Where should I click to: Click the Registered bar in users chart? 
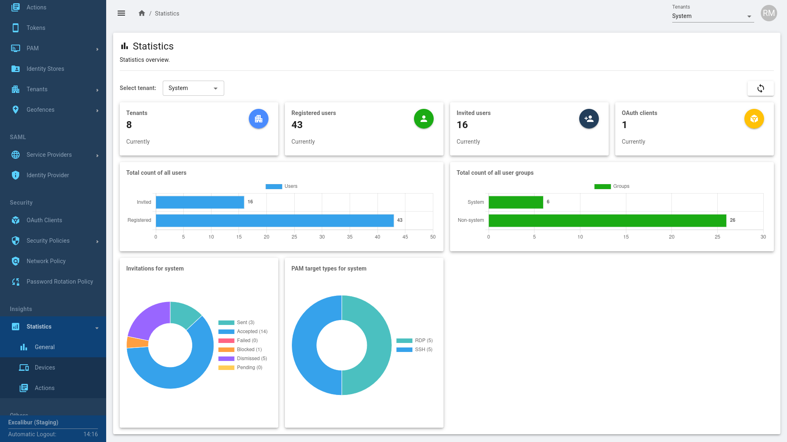pyautogui.click(x=275, y=221)
